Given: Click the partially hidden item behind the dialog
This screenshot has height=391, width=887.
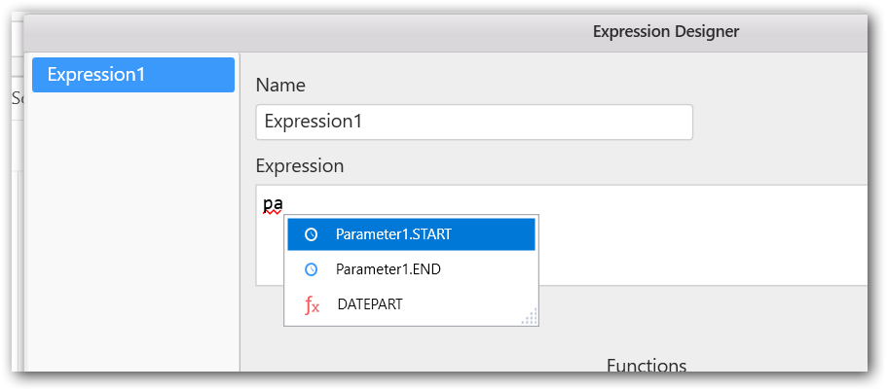Looking at the screenshot, I should click(16, 97).
